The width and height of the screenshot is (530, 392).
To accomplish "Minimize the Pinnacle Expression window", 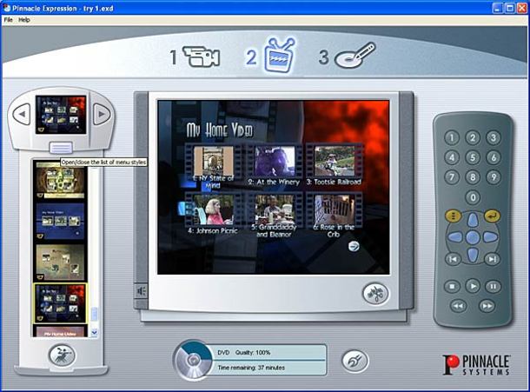I will 497,8.
